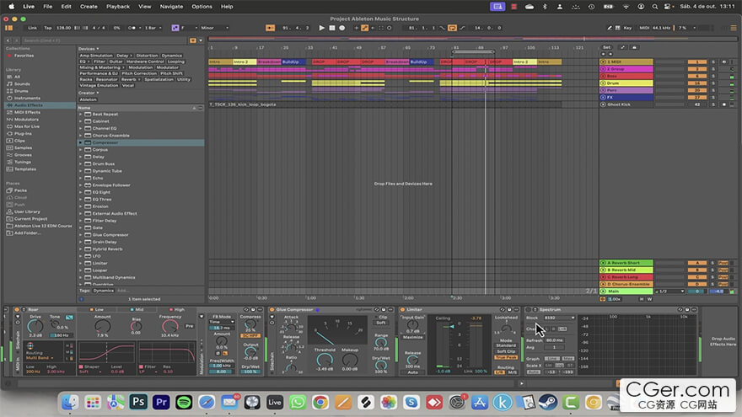The height and width of the screenshot is (417, 742).
Task: Open the Minor scale dropdown
Action: click(x=214, y=28)
